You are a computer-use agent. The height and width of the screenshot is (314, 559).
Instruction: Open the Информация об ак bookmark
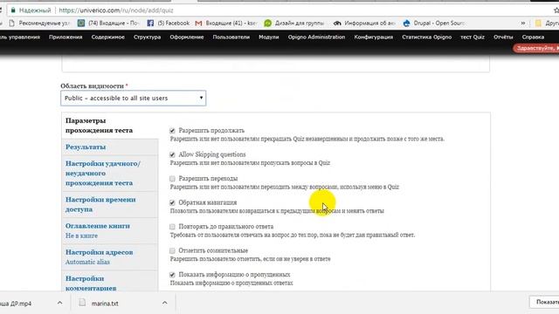pos(364,24)
